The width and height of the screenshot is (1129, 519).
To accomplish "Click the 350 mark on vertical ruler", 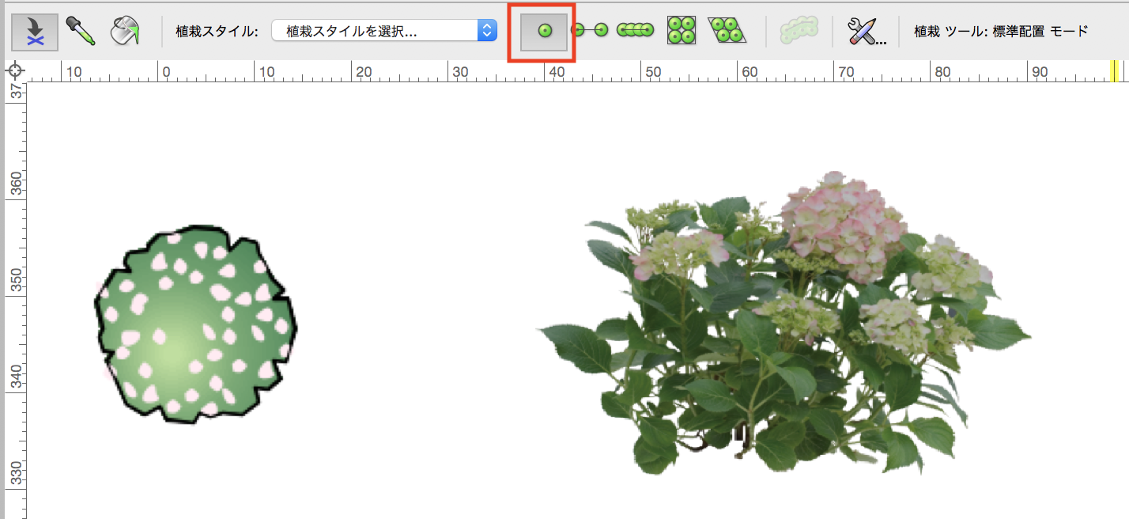I will coord(16,283).
